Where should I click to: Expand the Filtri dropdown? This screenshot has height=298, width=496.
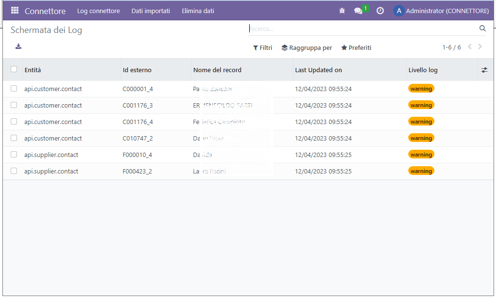(263, 48)
